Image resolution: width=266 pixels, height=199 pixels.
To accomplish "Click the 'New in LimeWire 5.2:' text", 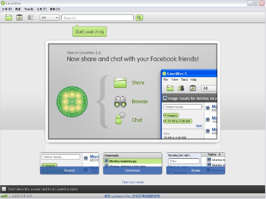I will [x=84, y=53].
